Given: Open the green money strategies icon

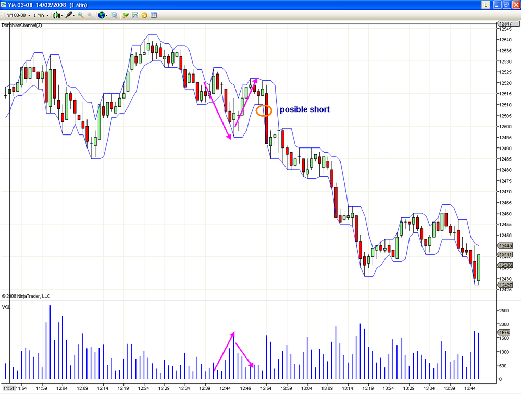Looking at the screenshot, I should pyautogui.click(x=126, y=15).
